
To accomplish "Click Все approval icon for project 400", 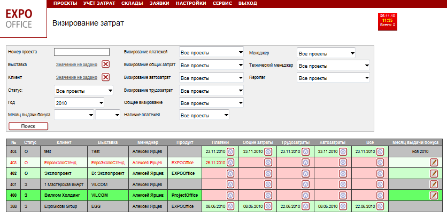I will [381, 196].
